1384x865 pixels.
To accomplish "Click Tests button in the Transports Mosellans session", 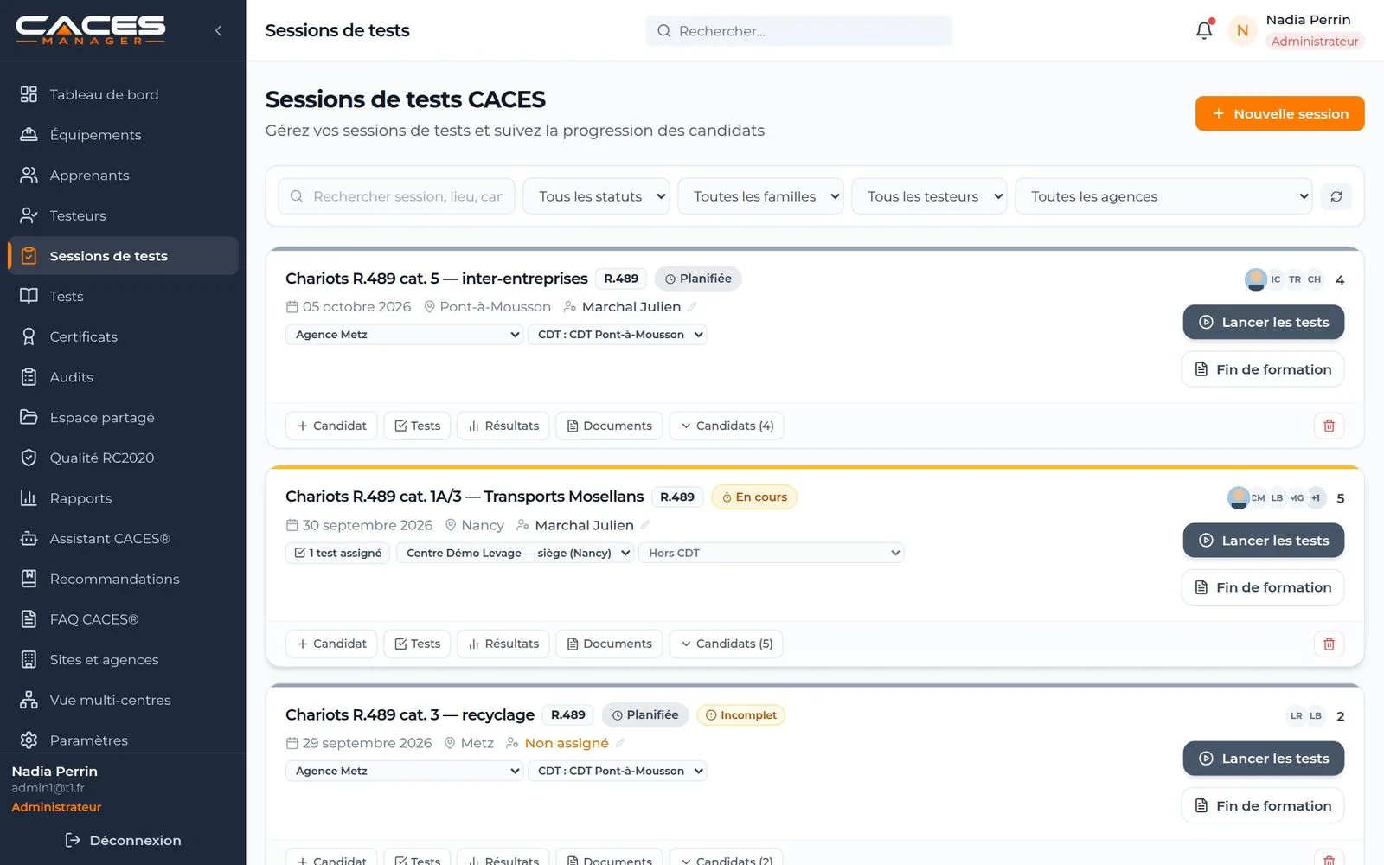I will tap(417, 644).
